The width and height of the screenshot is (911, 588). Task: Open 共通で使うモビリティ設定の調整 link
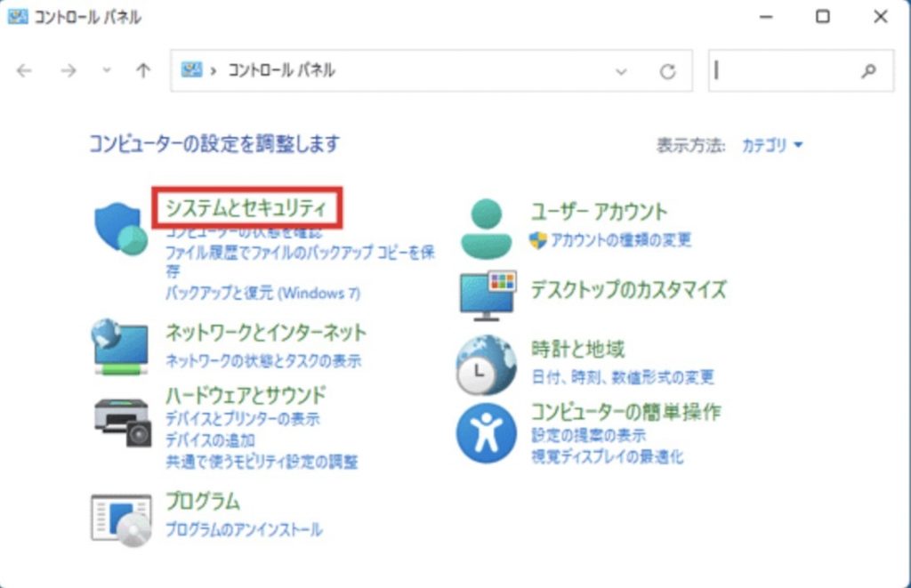(x=262, y=462)
